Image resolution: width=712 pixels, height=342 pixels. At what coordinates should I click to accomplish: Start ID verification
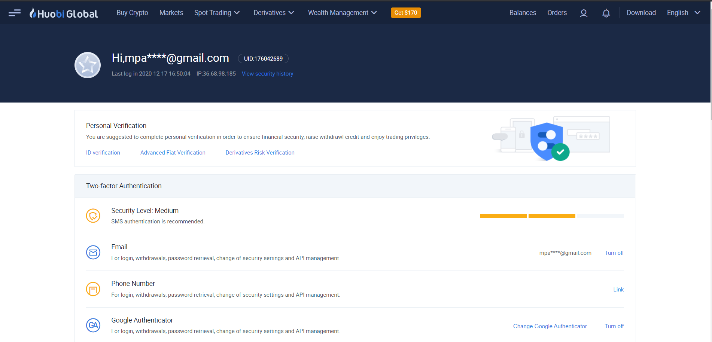(103, 153)
